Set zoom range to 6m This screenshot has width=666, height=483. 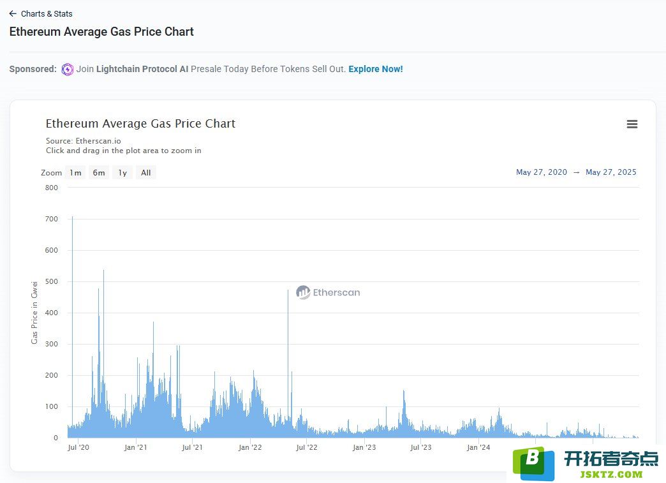[x=99, y=172]
